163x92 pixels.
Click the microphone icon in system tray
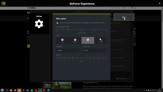148,90
